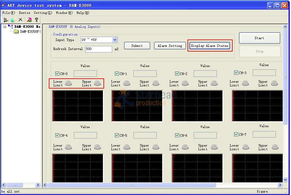The width and height of the screenshot is (291, 195).
Task: Click the question mark help icon
Action: 36,20
